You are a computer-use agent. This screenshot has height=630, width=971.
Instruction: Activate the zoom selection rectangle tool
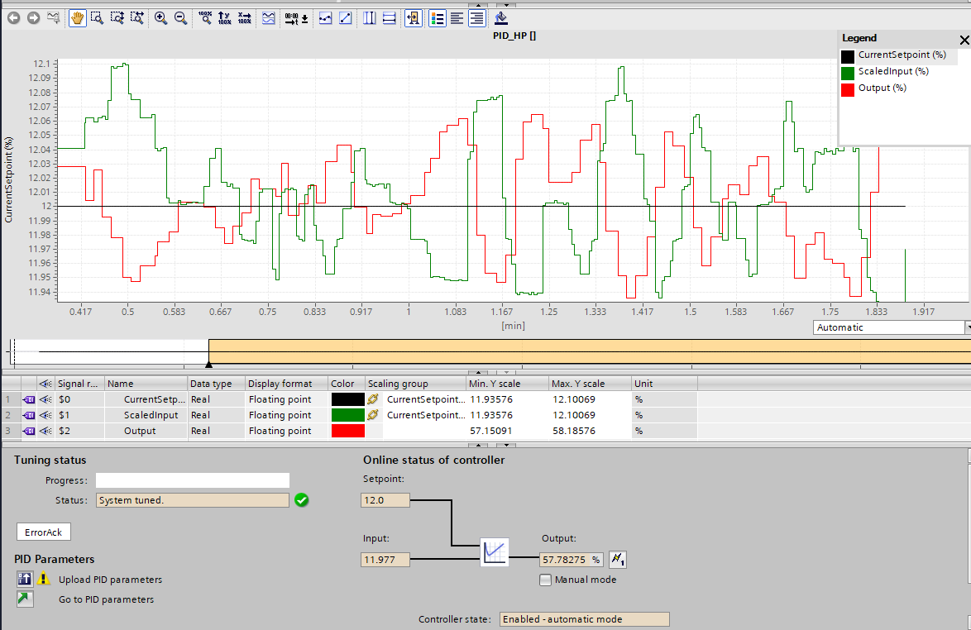97,17
